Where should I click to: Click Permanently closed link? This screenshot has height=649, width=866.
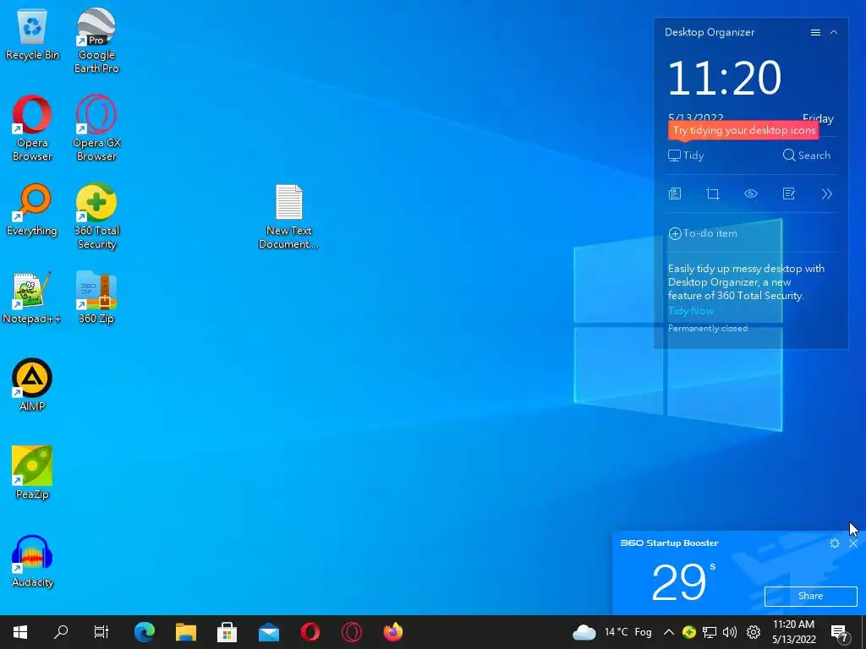708,329
